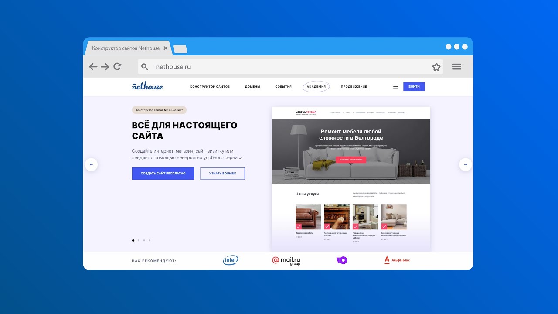Open the Конструктор сайтов menu item

click(210, 87)
